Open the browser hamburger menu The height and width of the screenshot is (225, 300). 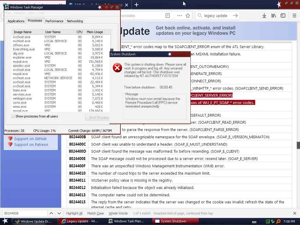[x=294, y=16]
